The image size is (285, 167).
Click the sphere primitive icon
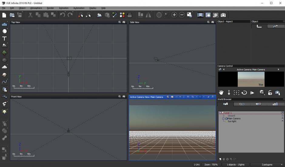[4, 31]
